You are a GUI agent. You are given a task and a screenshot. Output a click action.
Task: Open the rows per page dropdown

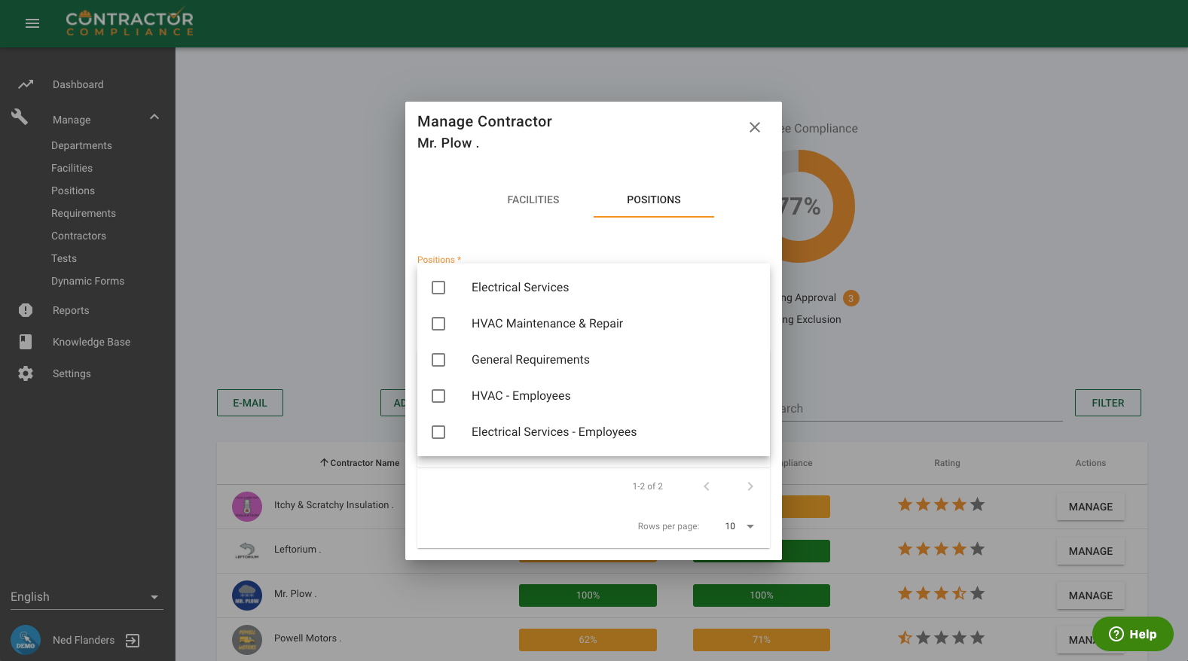[x=740, y=526]
